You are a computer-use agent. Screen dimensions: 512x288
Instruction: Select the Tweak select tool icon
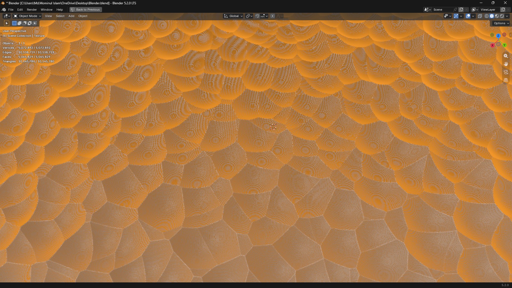click(7, 23)
